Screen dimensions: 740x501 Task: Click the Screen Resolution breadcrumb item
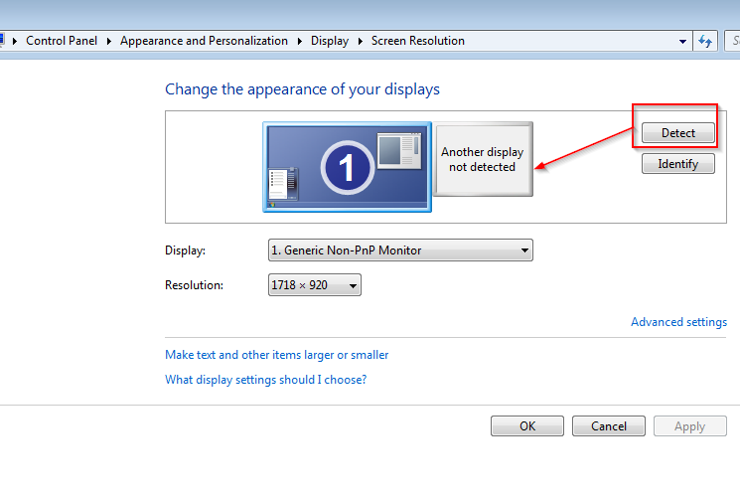click(x=417, y=42)
